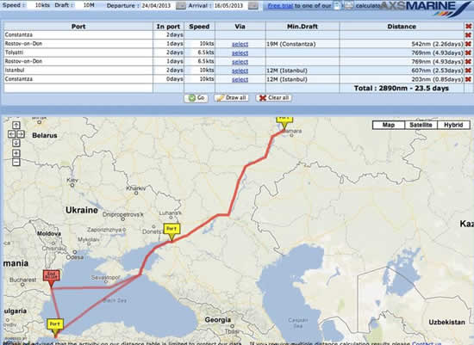
Task: Click the Go button
Action: pyautogui.click(x=196, y=98)
